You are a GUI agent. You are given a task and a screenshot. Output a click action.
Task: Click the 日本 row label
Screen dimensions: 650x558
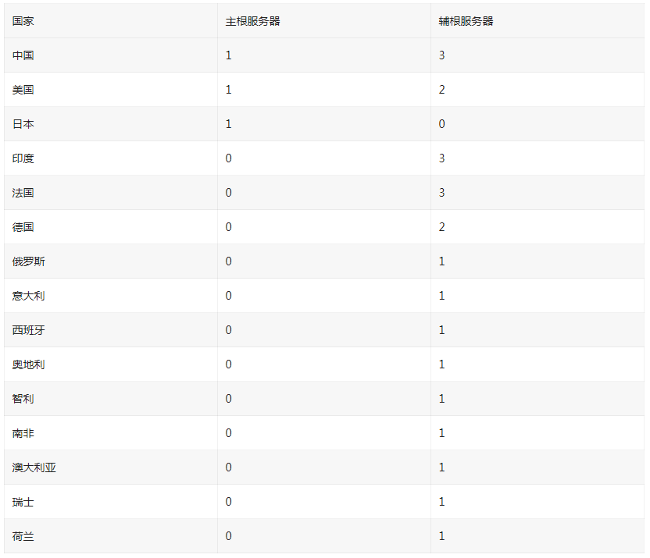coord(23,124)
